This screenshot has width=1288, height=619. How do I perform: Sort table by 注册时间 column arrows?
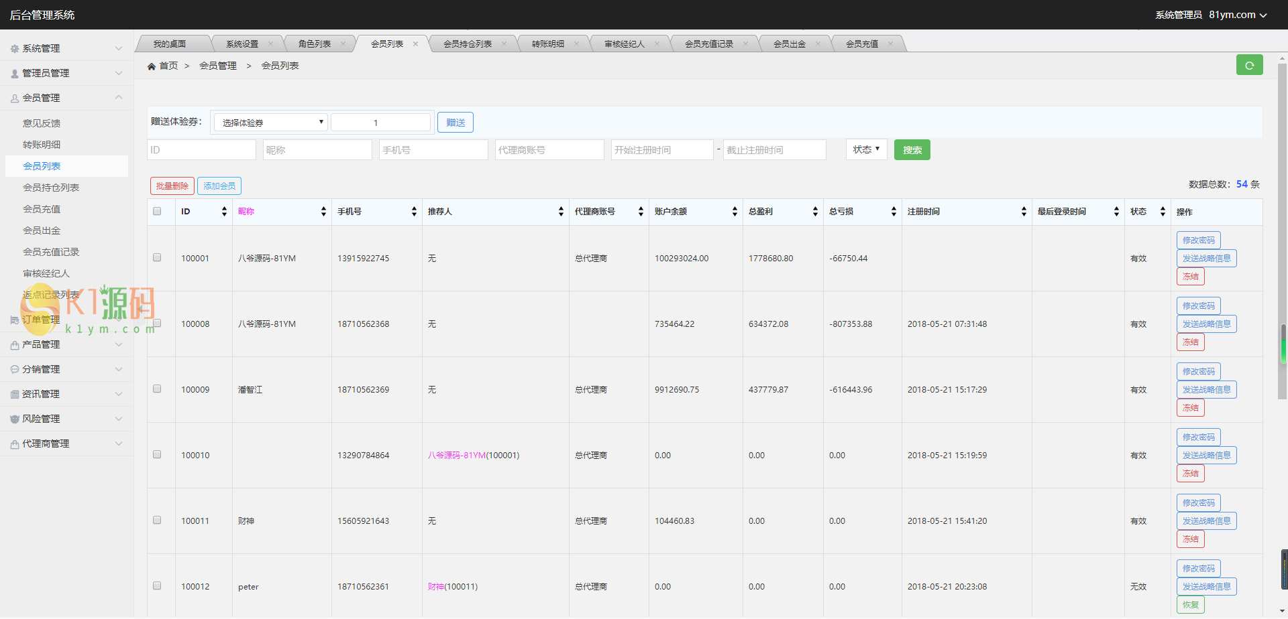coord(1024,212)
